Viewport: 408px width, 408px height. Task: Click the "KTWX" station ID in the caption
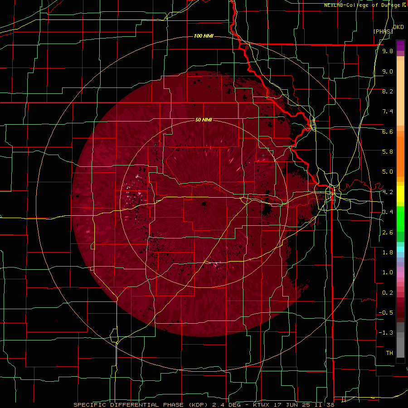click(x=262, y=405)
